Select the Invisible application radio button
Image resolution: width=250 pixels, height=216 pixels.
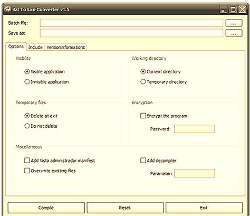click(27, 82)
